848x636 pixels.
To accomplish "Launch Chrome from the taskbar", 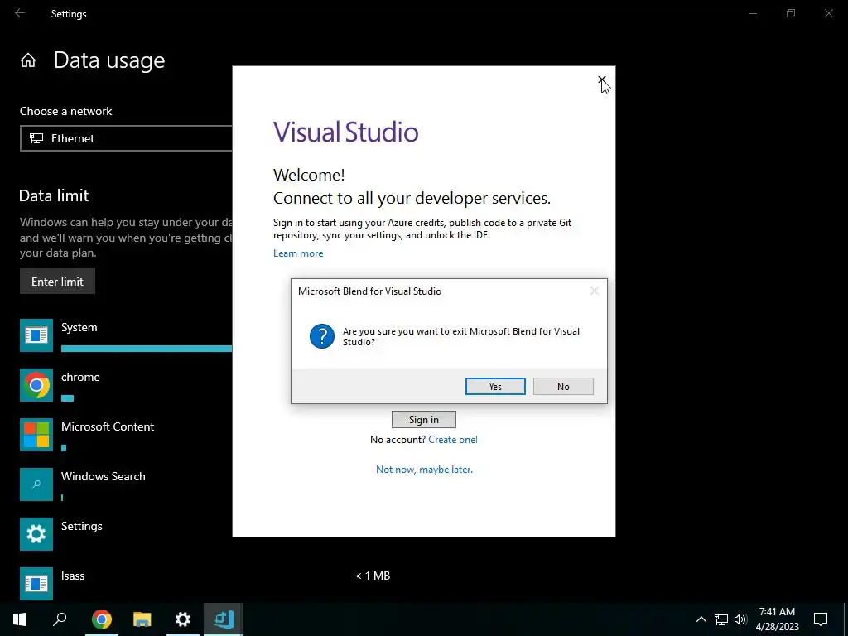I will (102, 619).
